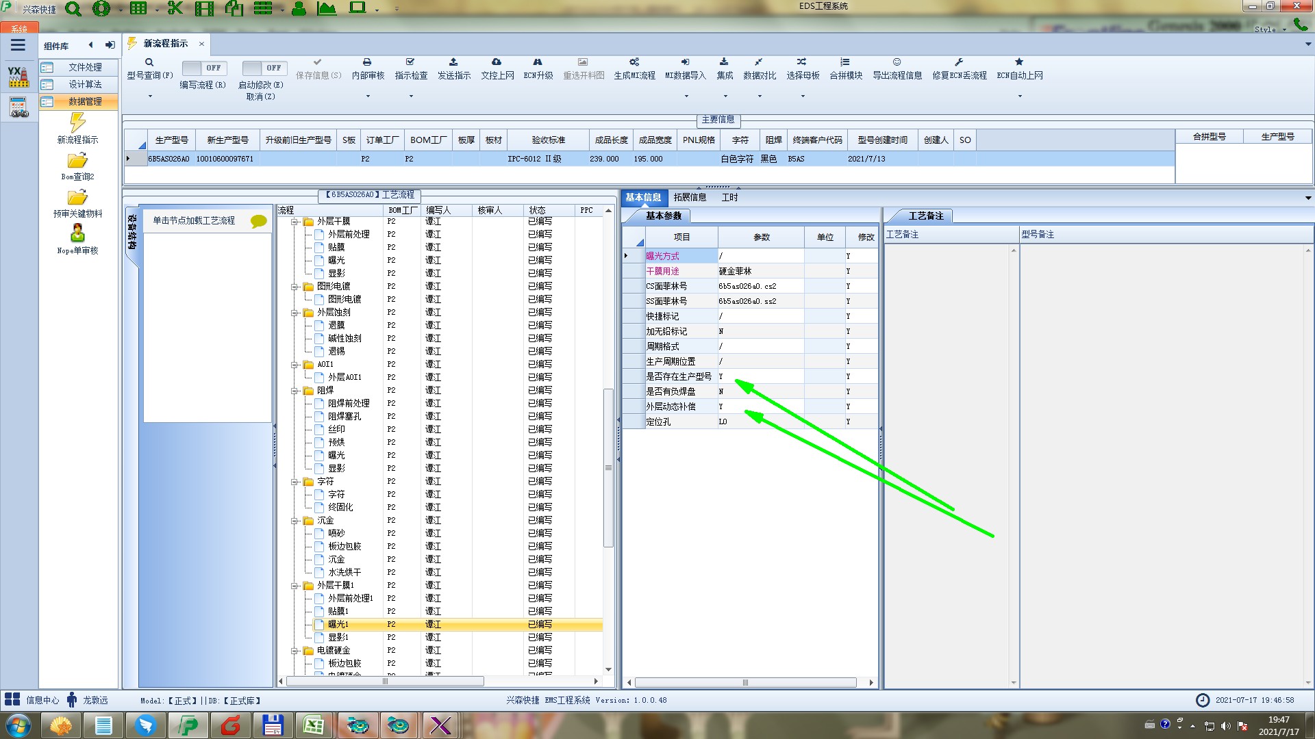Collapse the 沉金 folder node

tap(295, 521)
